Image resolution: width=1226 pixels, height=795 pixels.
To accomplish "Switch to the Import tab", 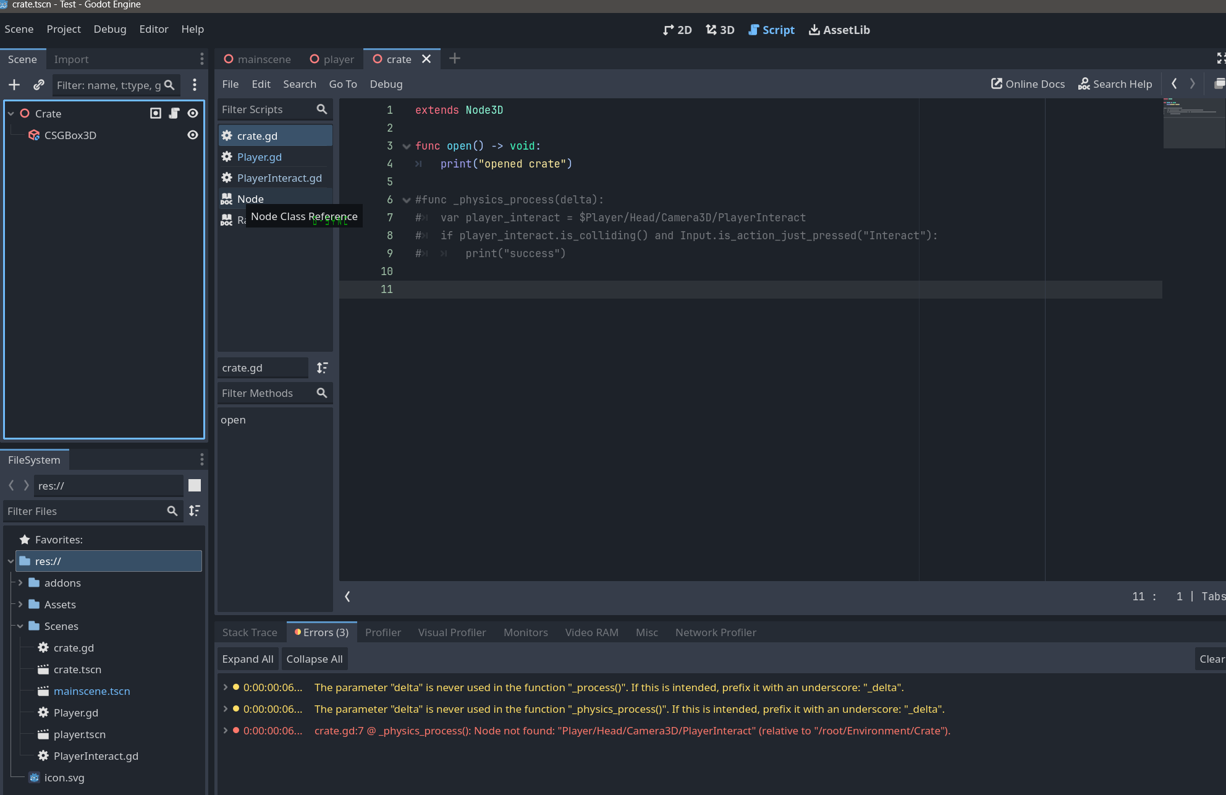I will (x=71, y=59).
